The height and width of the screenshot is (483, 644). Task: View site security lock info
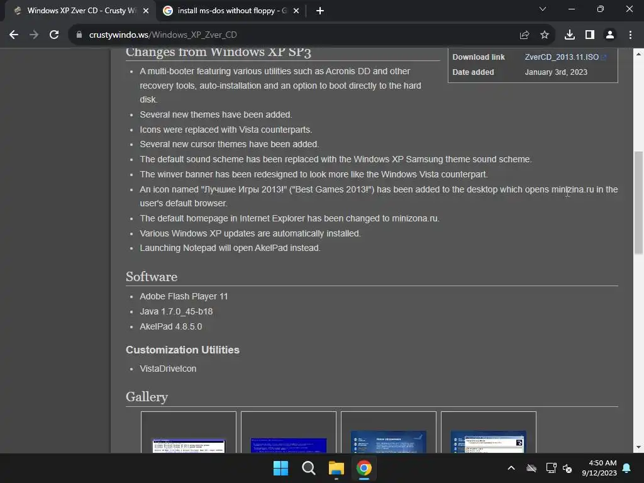pyautogui.click(x=79, y=35)
